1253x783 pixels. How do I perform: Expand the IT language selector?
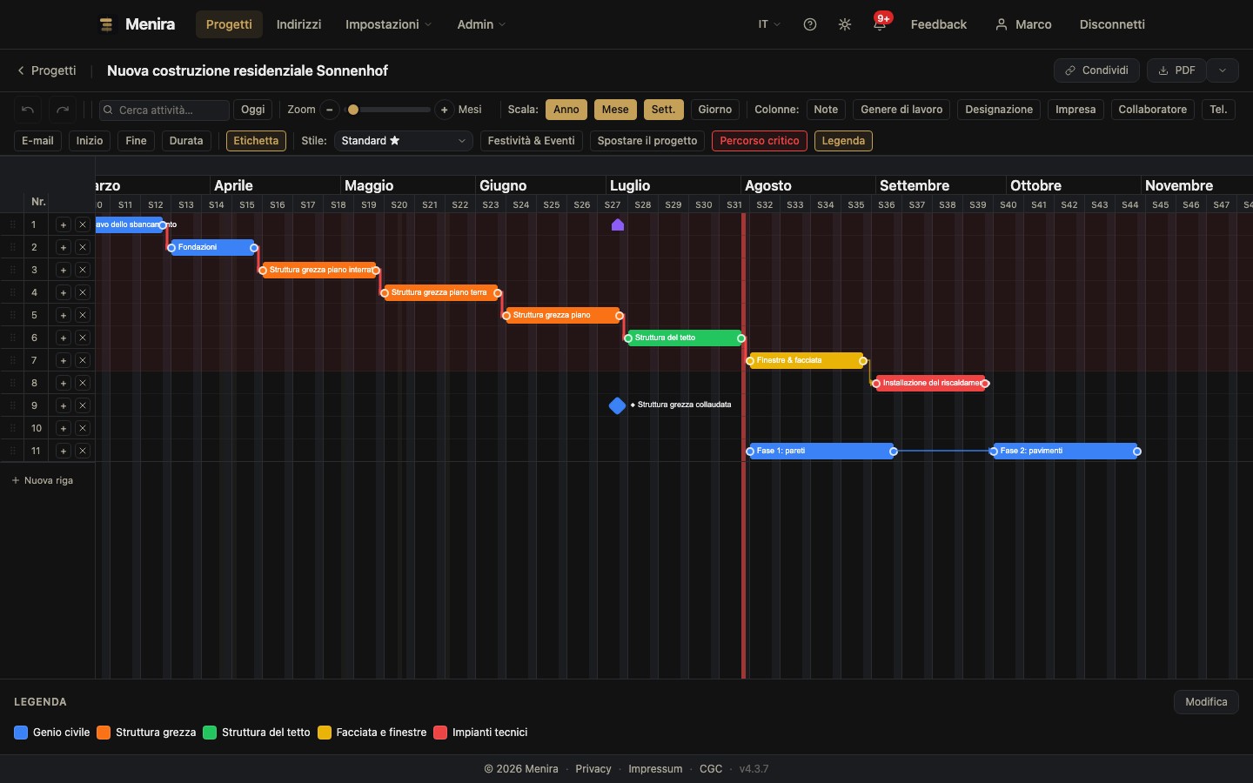coord(769,24)
